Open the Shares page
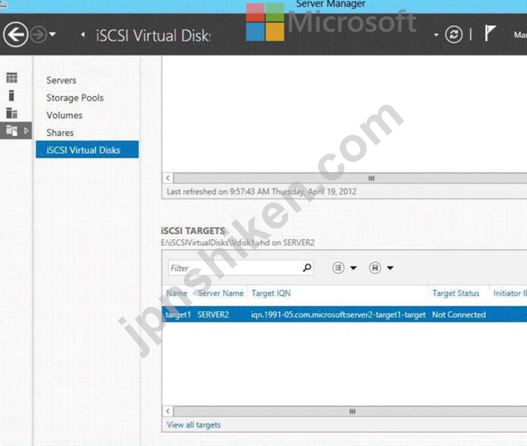Image resolution: width=527 pixels, height=446 pixels. (x=60, y=133)
